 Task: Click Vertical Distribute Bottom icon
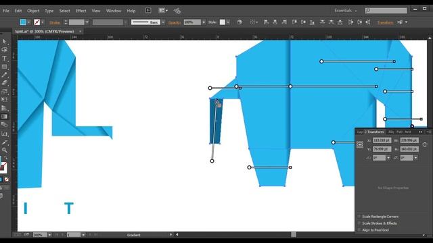[x=340, y=22]
